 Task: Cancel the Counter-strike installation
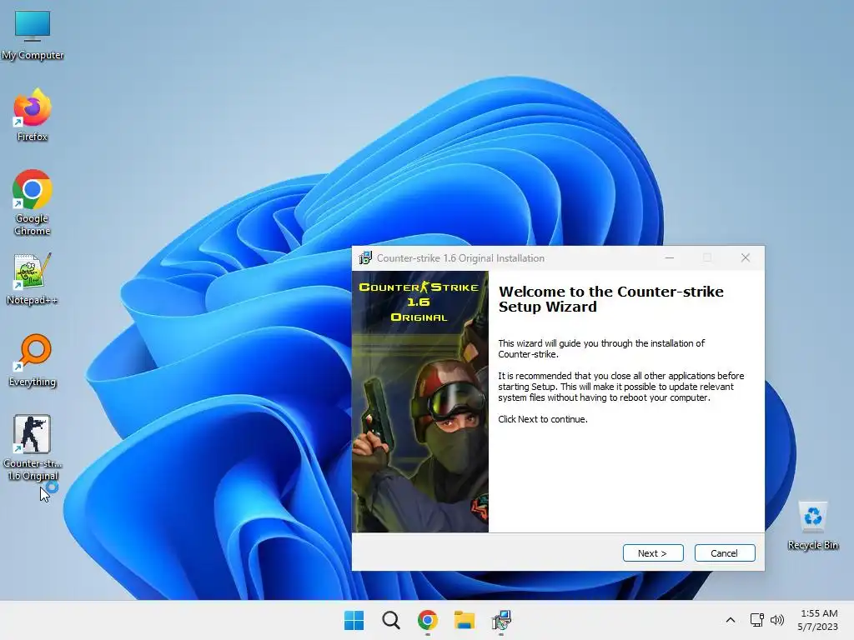click(x=725, y=553)
